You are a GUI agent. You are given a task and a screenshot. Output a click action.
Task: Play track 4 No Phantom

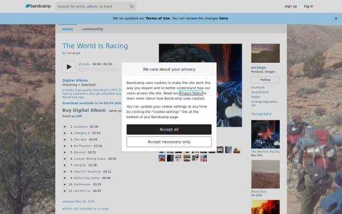pyautogui.click(x=64, y=146)
